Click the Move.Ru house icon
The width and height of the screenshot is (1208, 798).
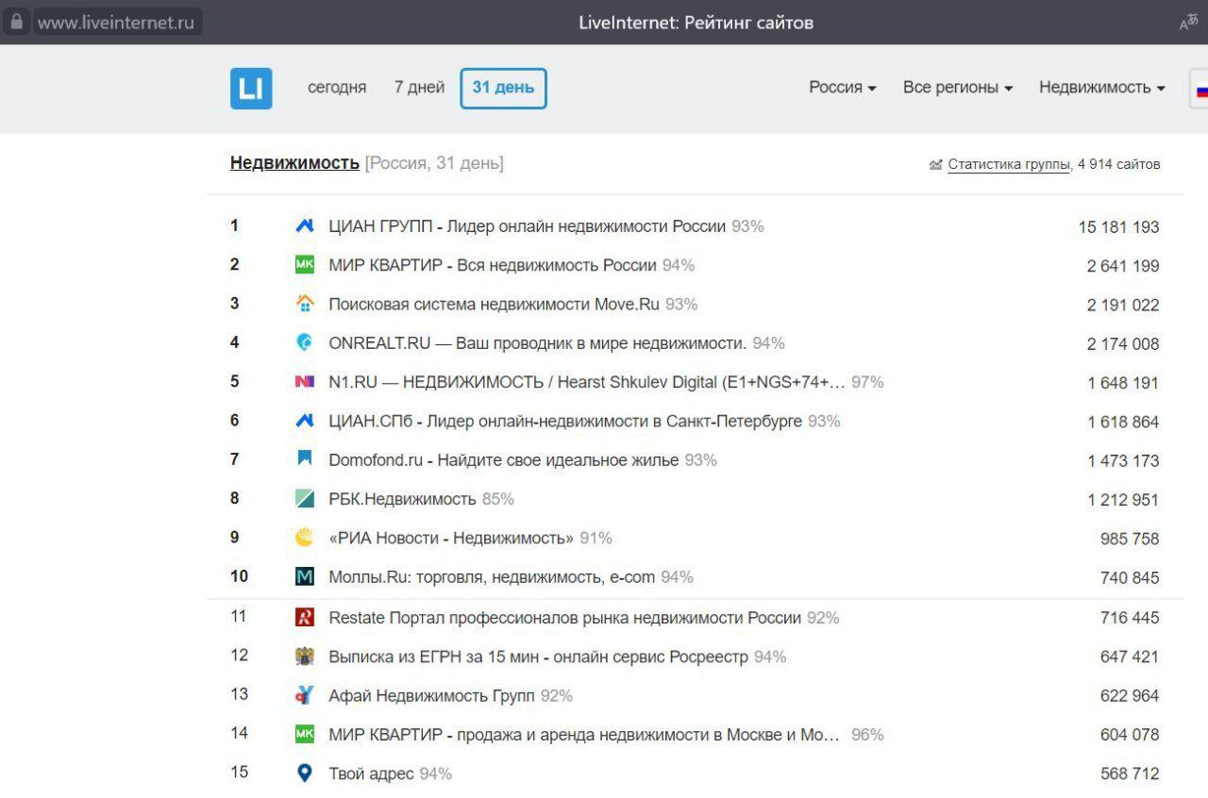tap(304, 304)
